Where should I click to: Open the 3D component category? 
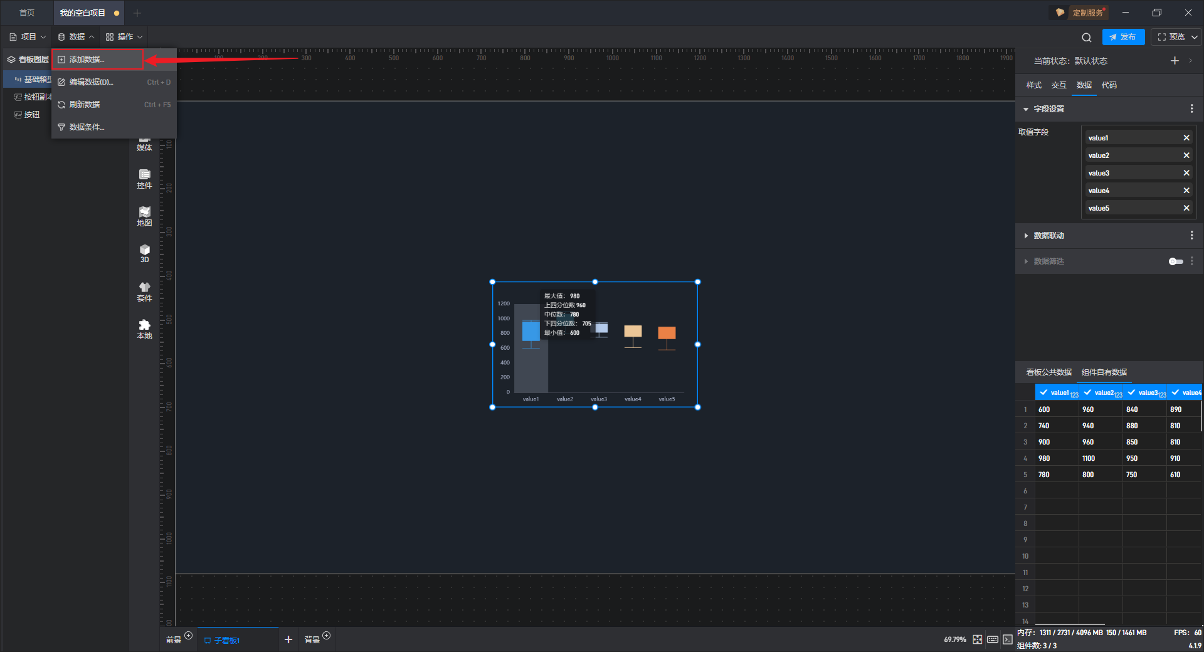(144, 253)
